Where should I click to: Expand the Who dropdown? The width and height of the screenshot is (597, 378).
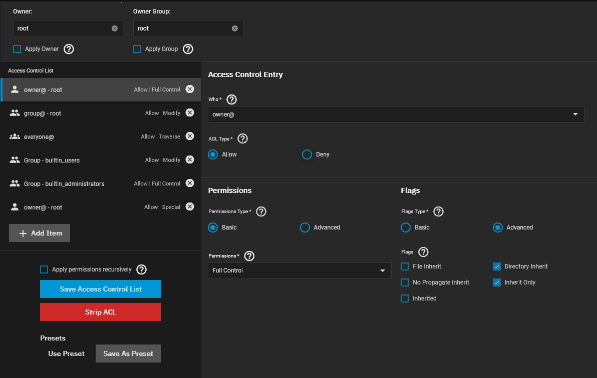pyautogui.click(x=396, y=114)
